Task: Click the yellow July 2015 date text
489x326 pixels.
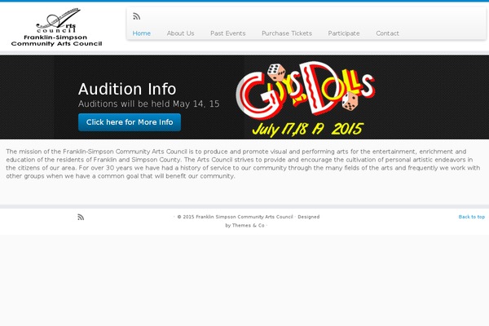Action: (x=308, y=129)
